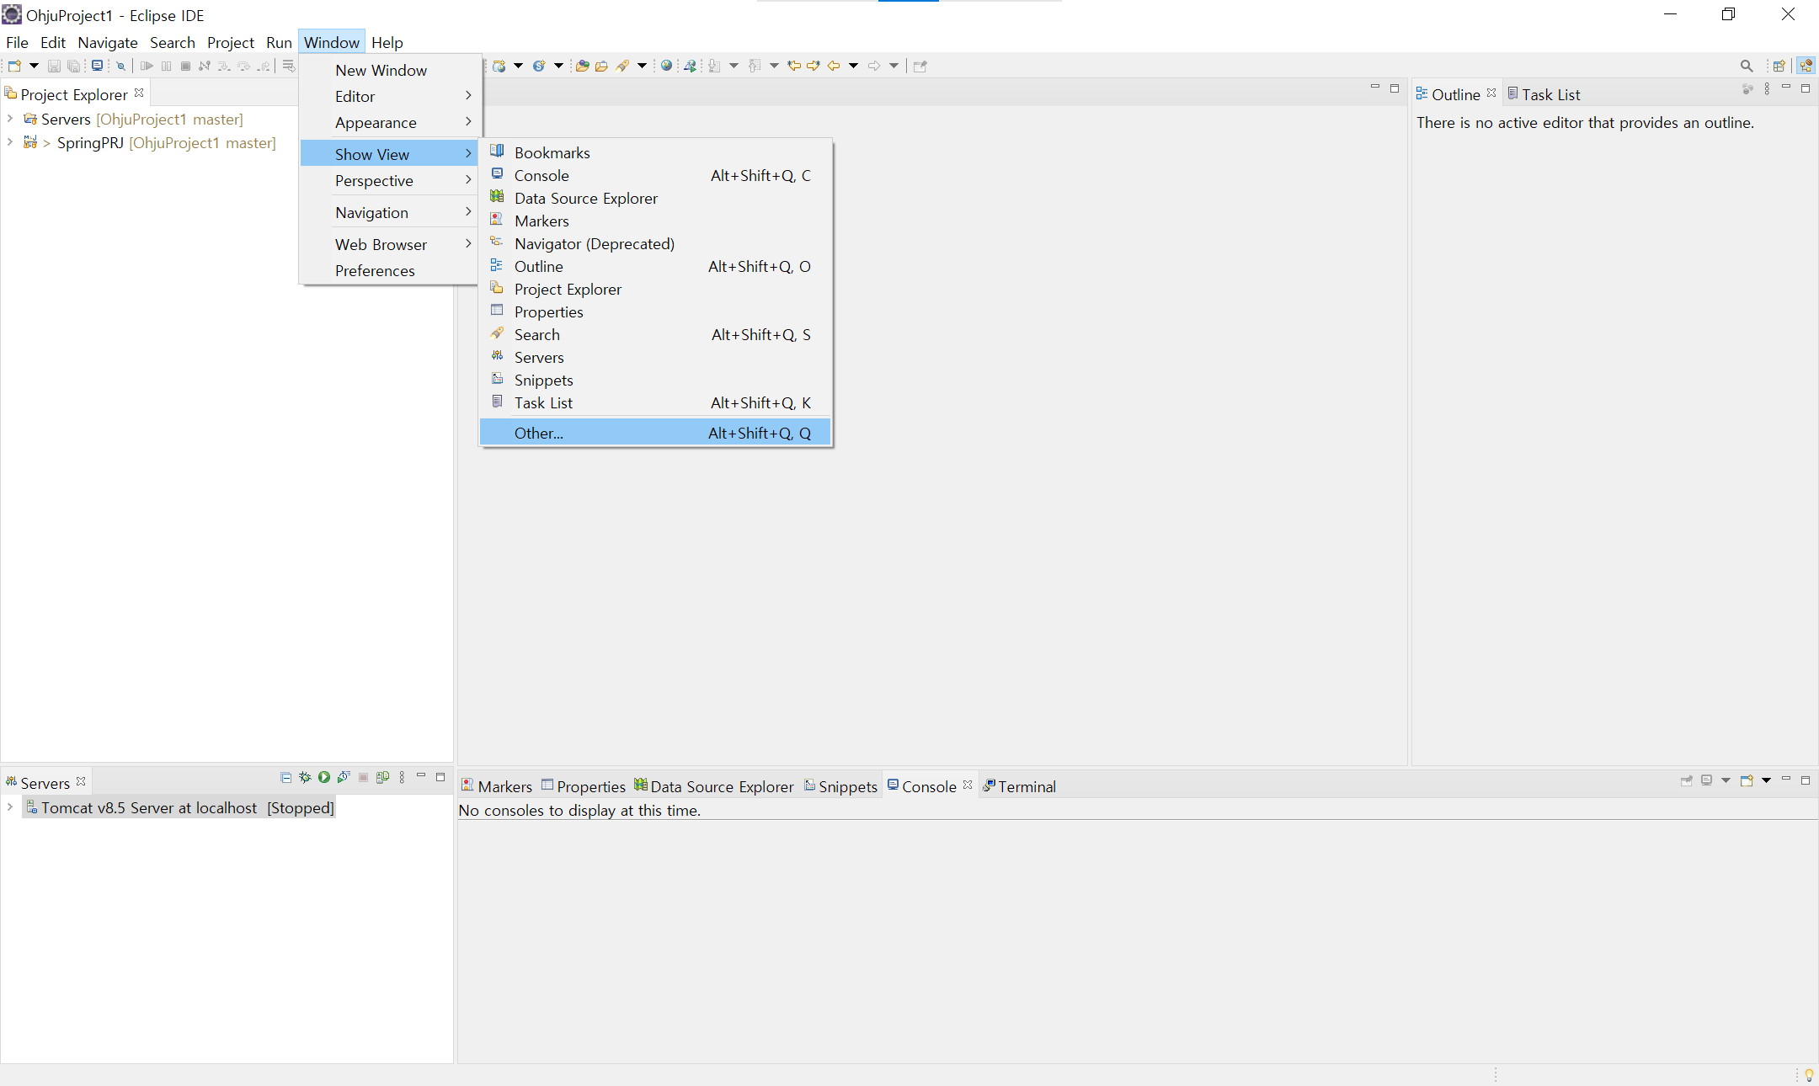Open the Perspective submenu item

(x=374, y=180)
